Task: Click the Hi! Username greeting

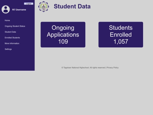Action: coord(19,10)
